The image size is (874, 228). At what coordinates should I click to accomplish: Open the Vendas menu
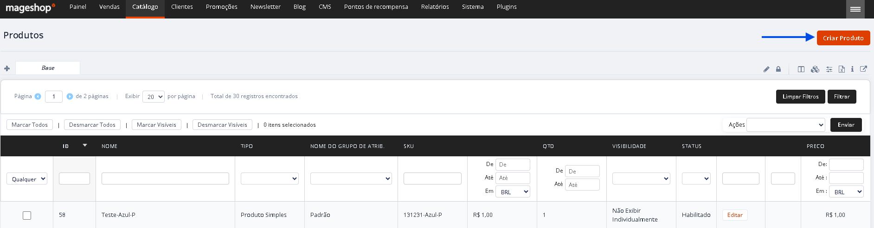click(x=109, y=7)
